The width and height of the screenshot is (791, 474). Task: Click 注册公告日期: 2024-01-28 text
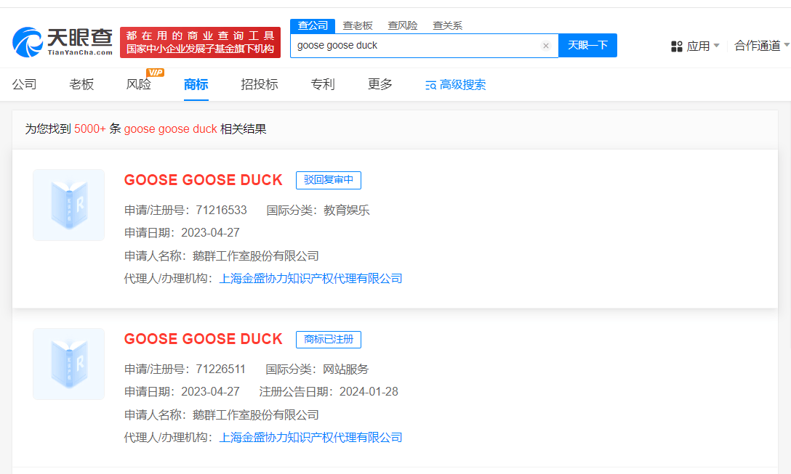329,391
